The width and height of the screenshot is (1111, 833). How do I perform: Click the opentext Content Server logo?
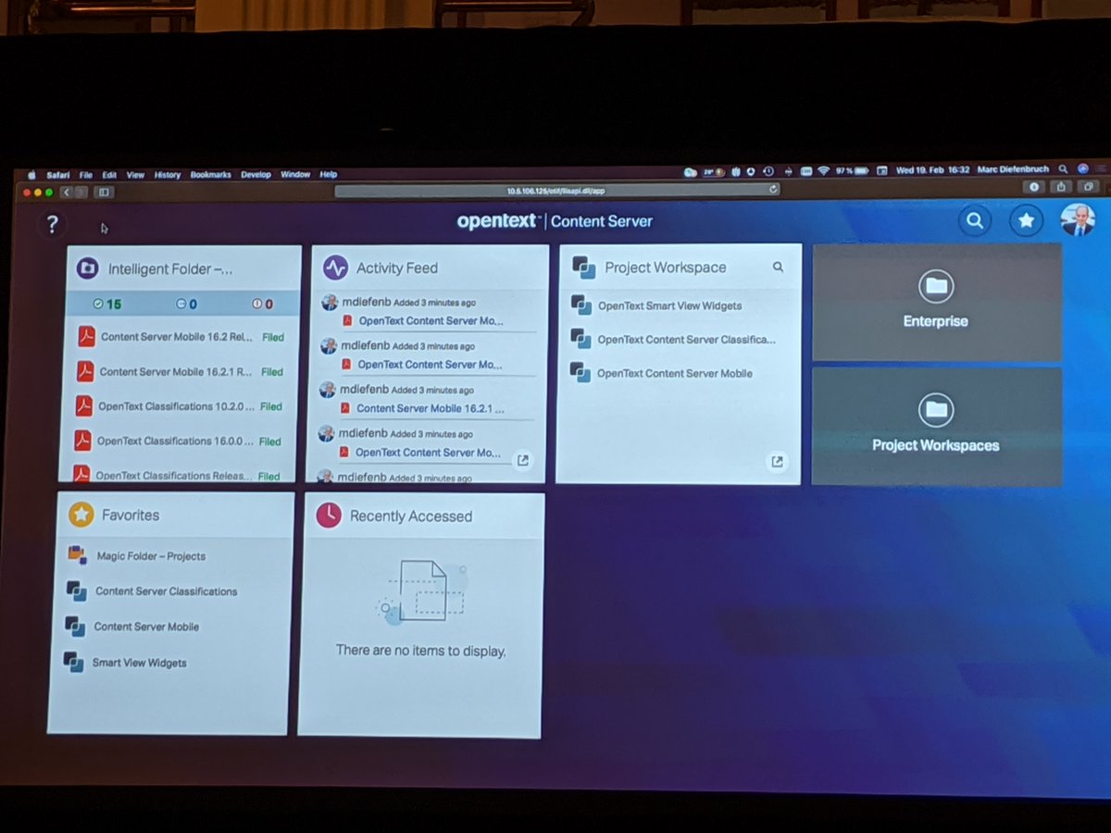click(x=555, y=221)
